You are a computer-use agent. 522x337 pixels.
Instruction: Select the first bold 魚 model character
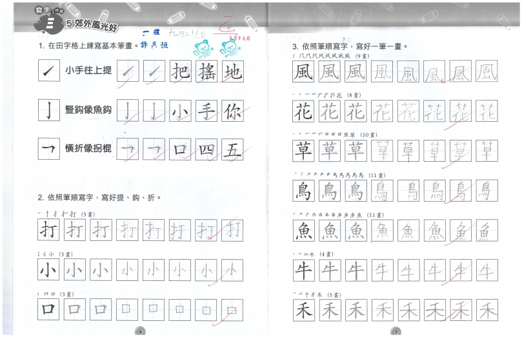pyautogui.click(x=304, y=230)
